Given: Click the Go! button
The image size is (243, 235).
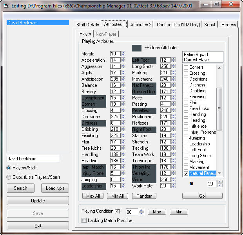Looking at the screenshot, I should [x=202, y=196].
